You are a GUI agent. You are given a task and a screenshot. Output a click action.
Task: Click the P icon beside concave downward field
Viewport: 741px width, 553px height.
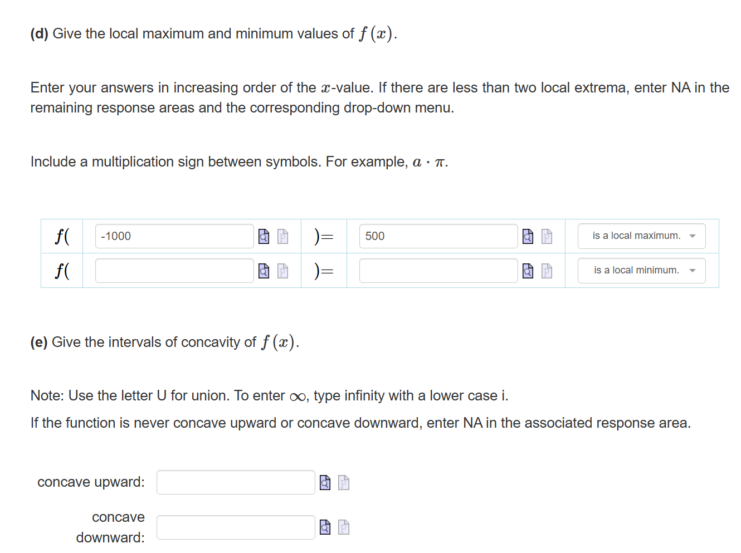click(x=344, y=527)
